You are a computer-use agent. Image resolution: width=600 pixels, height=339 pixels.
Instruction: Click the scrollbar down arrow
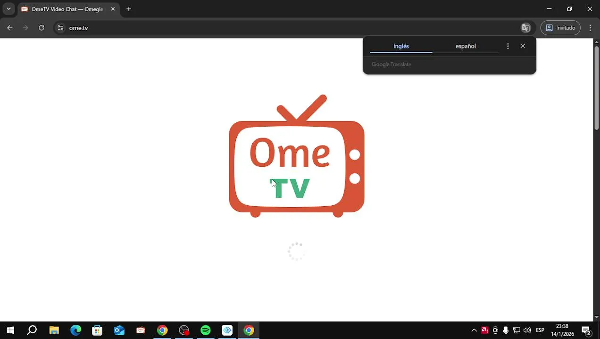coord(596,317)
